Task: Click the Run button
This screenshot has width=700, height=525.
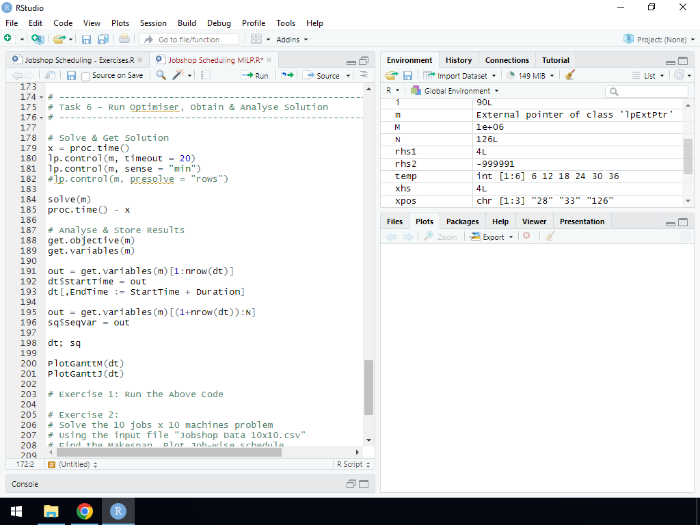Action: click(255, 75)
